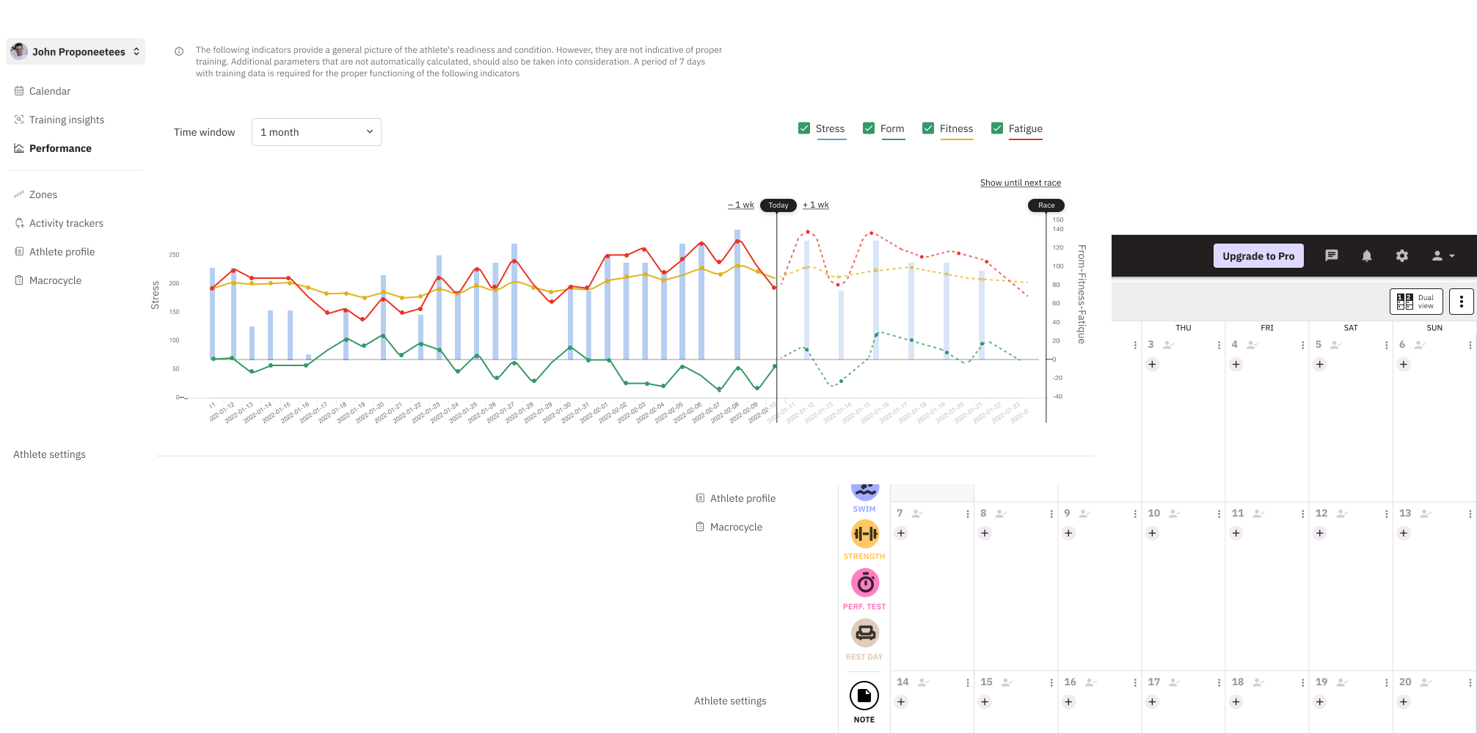Open the Macrocycle menu item

coord(56,280)
